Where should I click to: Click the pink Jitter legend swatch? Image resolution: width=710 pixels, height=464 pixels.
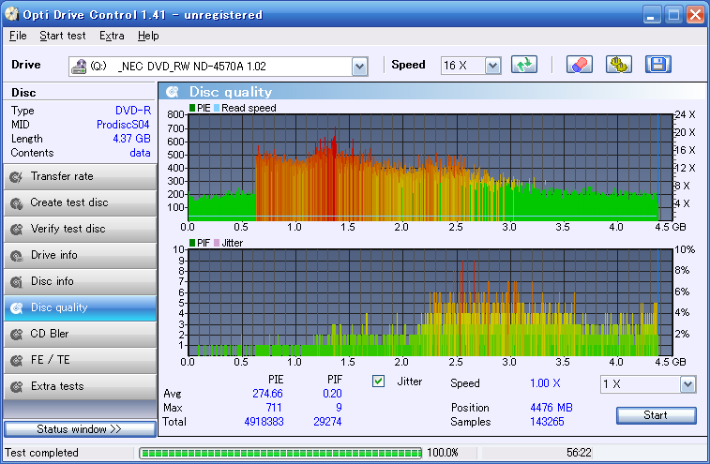217,243
